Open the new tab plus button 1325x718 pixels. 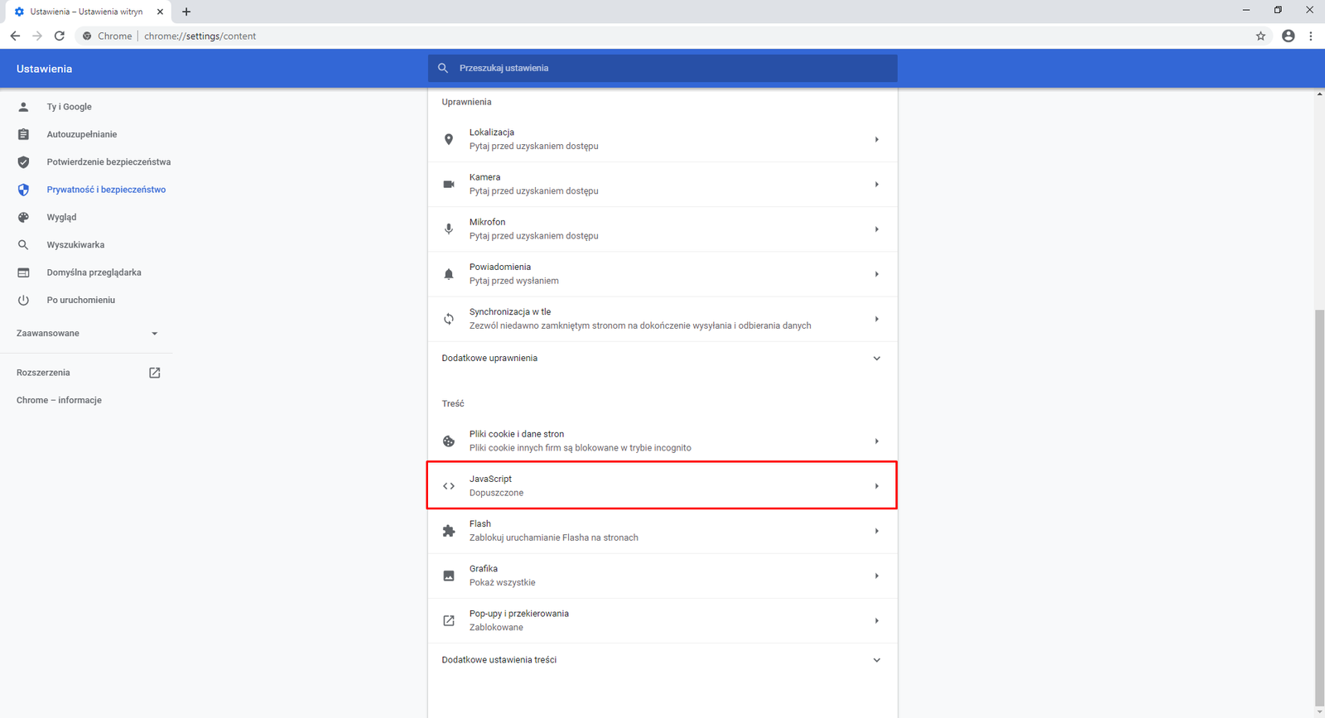coord(186,12)
